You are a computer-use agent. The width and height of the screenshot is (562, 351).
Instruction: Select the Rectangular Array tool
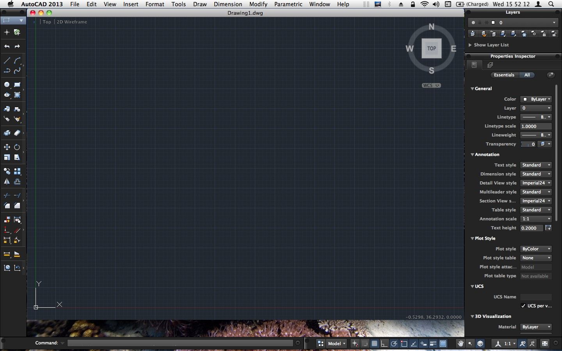[17, 171]
